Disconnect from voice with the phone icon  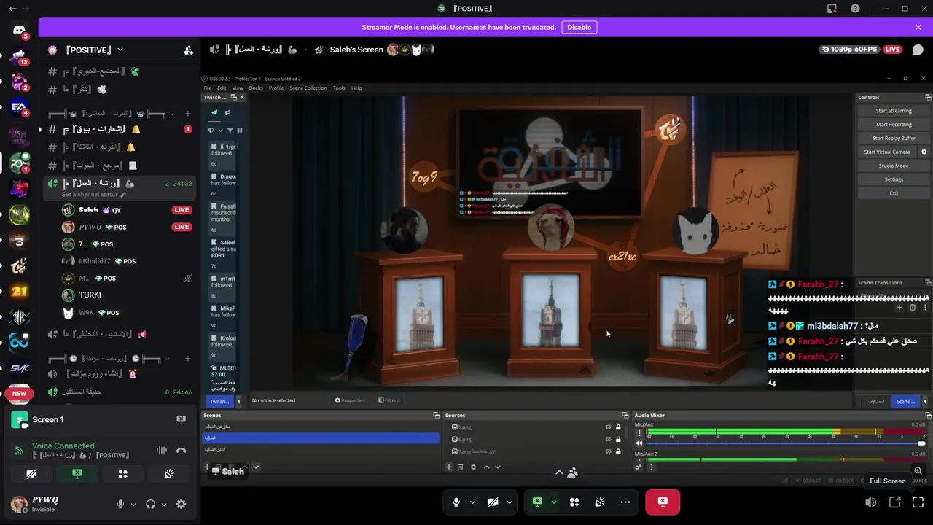181,451
